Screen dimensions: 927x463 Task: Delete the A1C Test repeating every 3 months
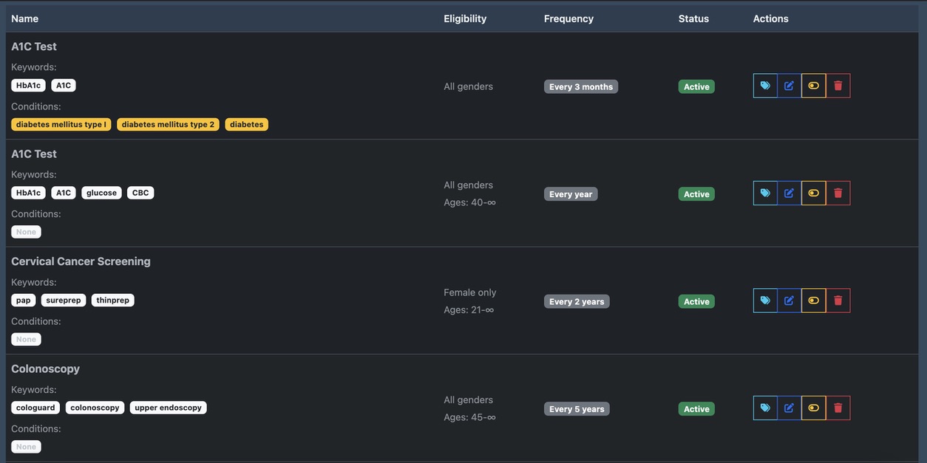pos(838,86)
